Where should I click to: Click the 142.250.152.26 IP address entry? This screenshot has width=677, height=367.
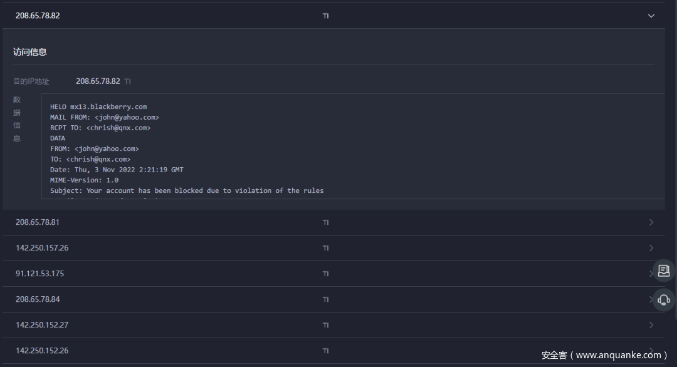pos(42,351)
